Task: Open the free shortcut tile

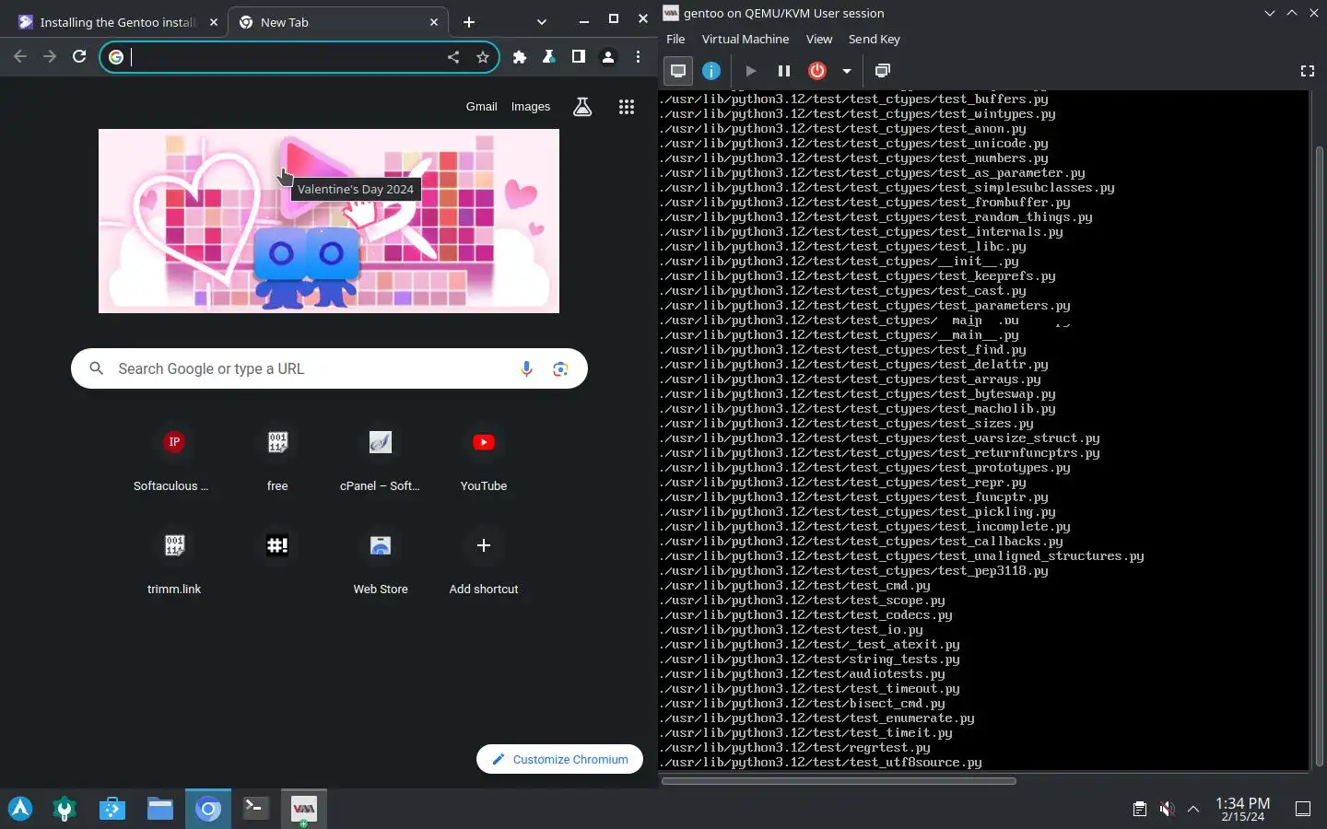Action: (277, 457)
